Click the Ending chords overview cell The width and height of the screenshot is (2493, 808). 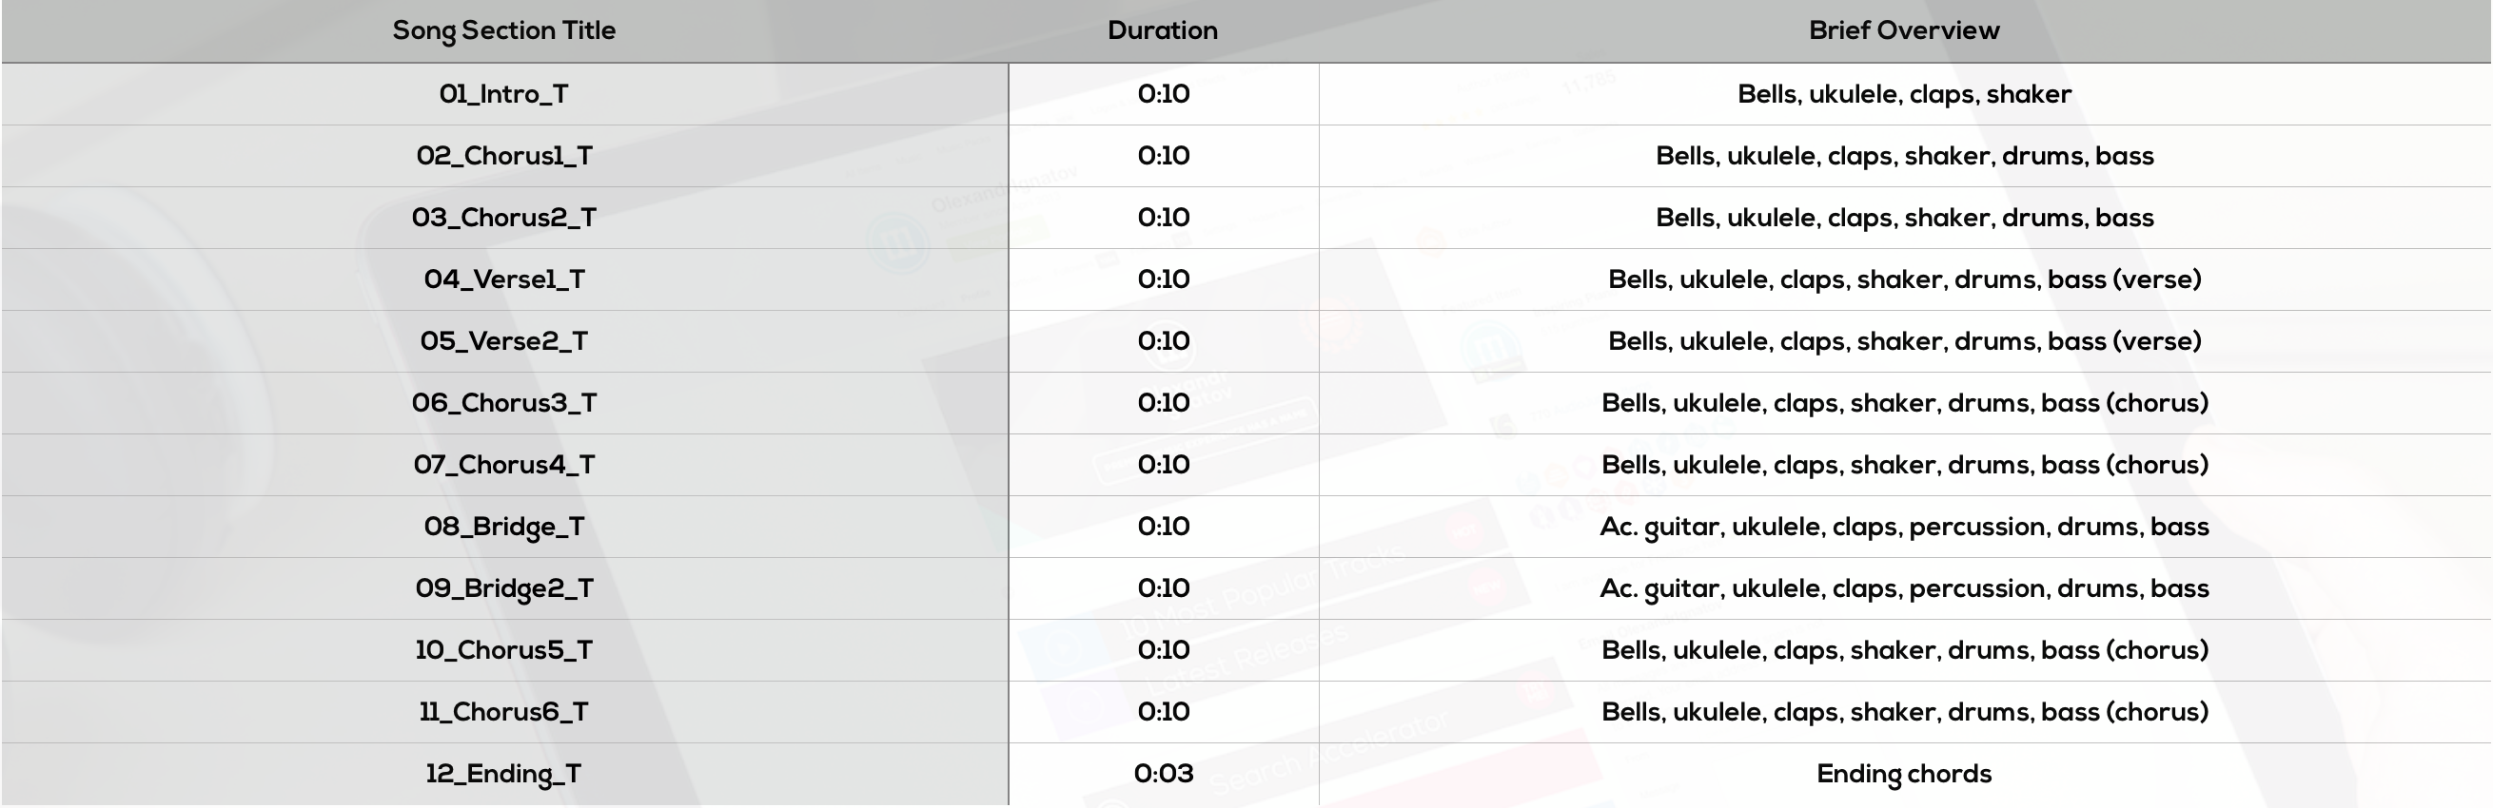(x=1904, y=775)
